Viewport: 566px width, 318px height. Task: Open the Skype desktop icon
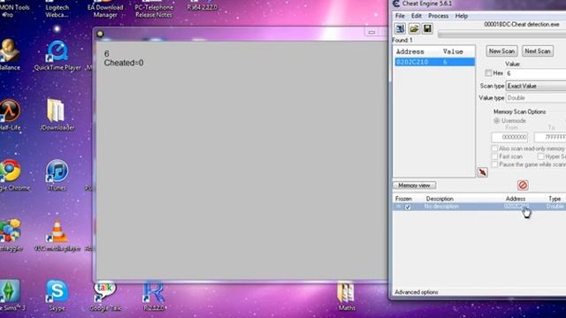pos(57,295)
